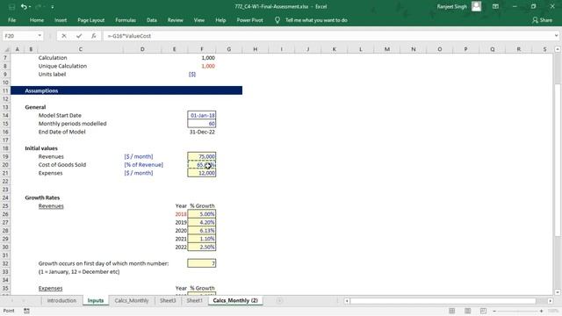Click the Tell me lightbulb icon
Screen dimensions: 562x316
(277, 20)
